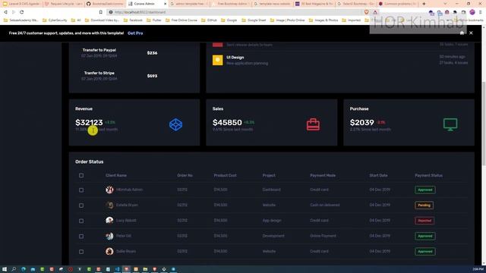Viewport: 486px width, 273px height.
Task: Click Estella Bryan's avatar thumbnail
Action: pyautogui.click(x=109, y=205)
